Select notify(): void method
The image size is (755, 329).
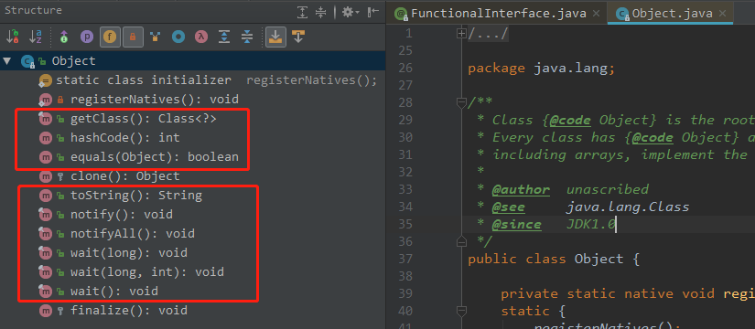pos(192,215)
